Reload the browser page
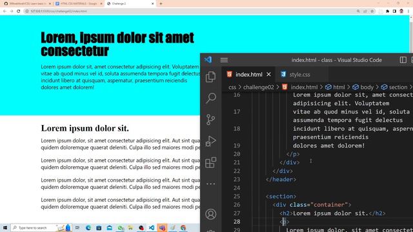This screenshot has width=413, height=232. click(19, 11)
